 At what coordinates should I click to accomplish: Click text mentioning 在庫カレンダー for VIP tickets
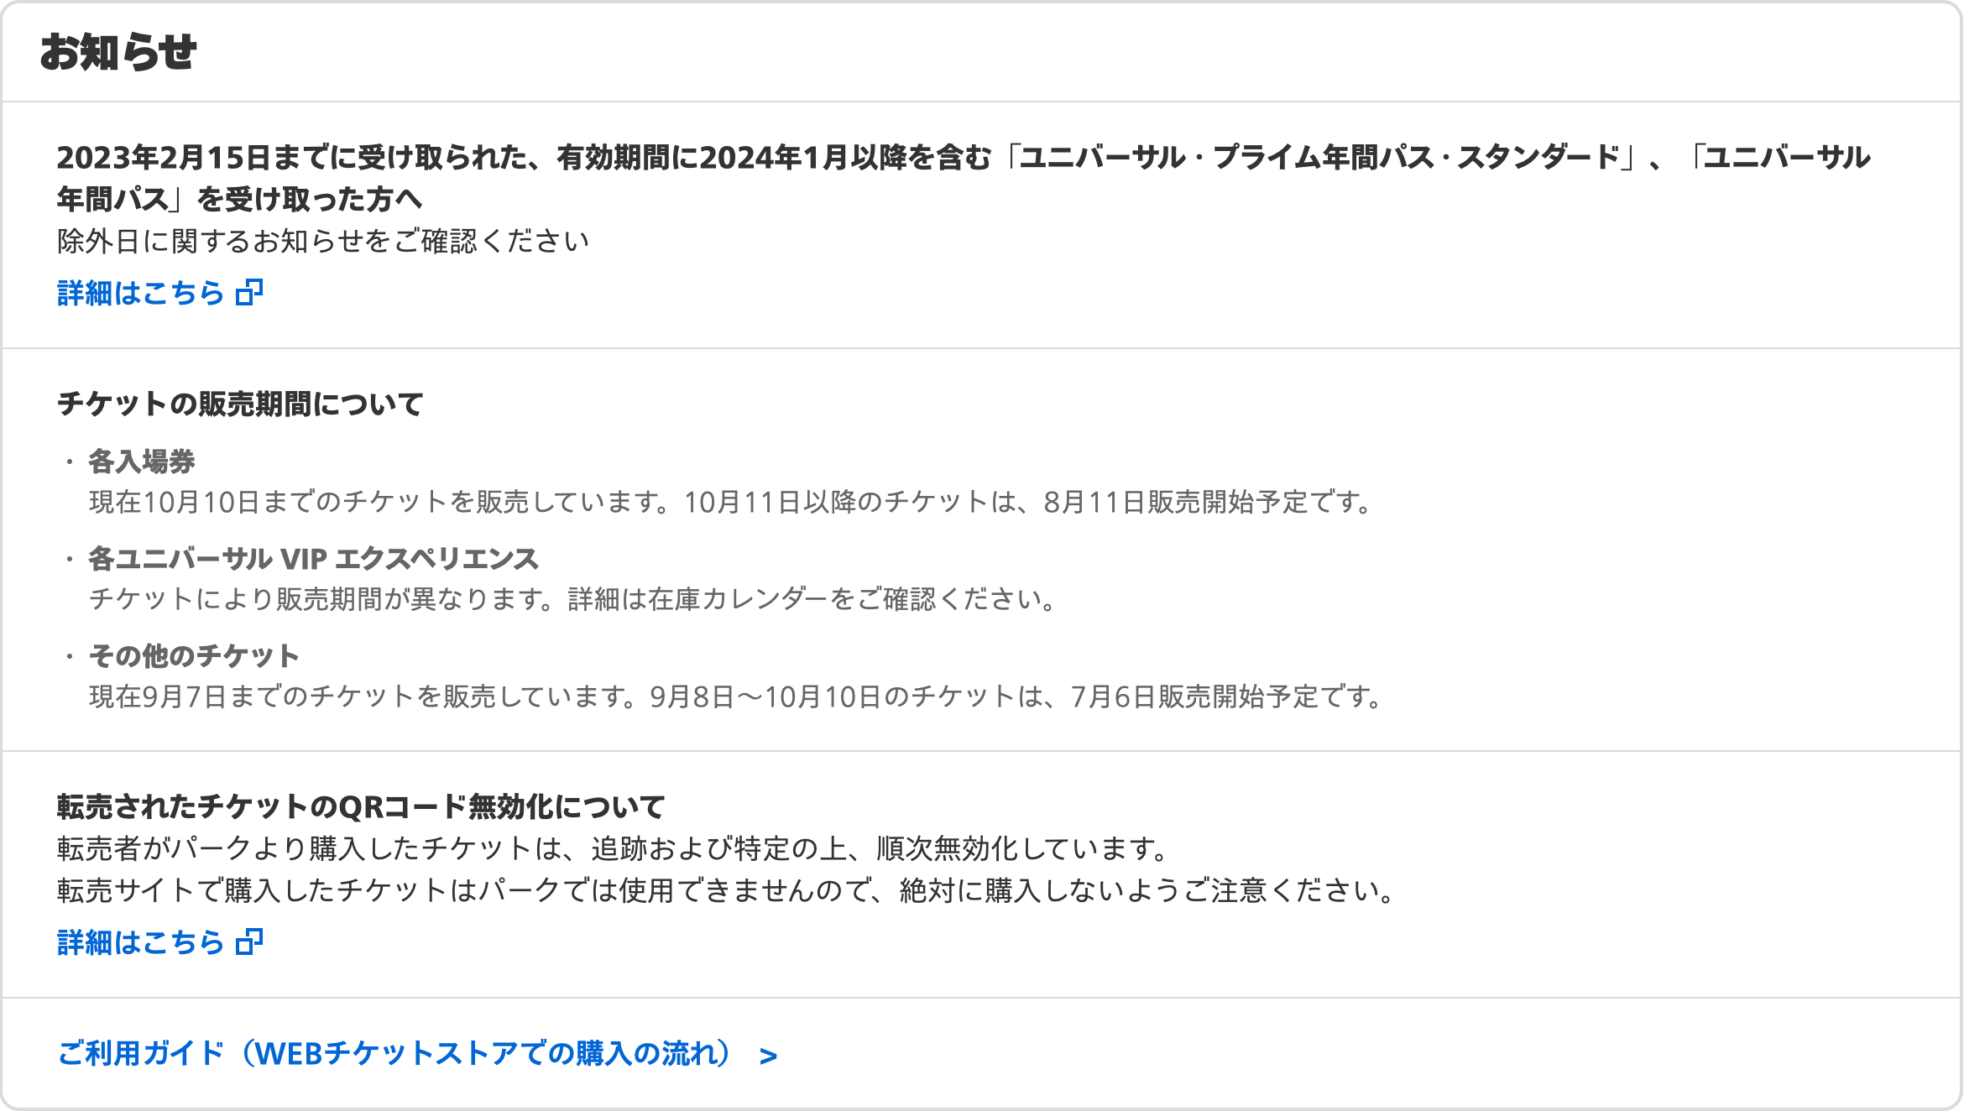click(573, 599)
